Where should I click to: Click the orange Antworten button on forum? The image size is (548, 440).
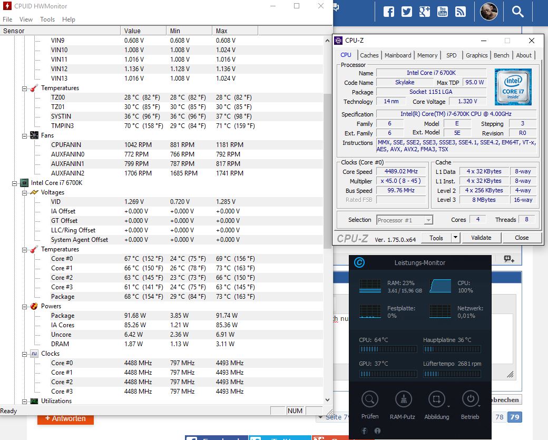[66, 419]
